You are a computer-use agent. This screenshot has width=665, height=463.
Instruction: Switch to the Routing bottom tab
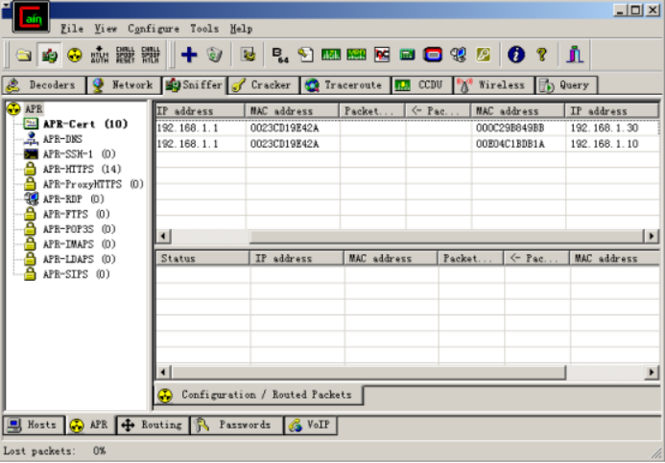click(x=153, y=425)
